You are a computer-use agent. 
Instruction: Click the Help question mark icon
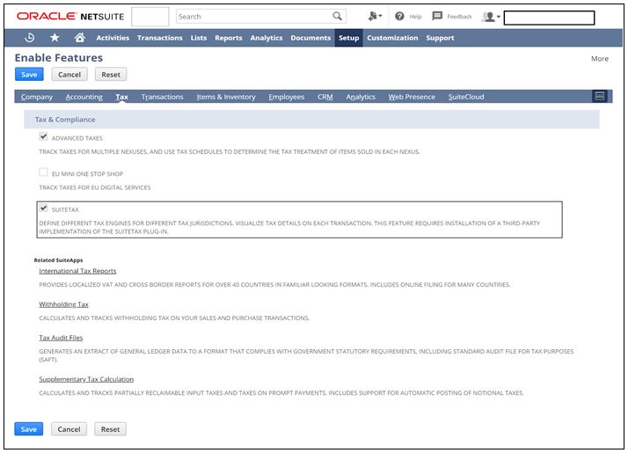[x=399, y=16]
